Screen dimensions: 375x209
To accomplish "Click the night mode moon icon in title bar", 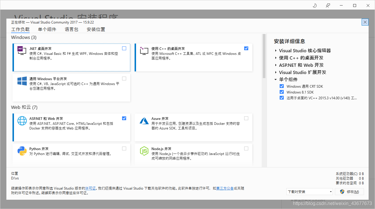I will [x=315, y=6].
